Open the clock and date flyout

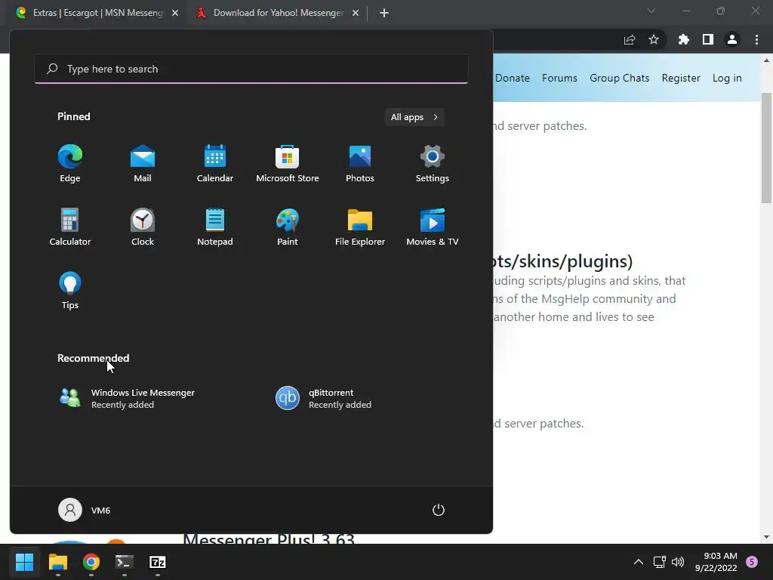(x=716, y=562)
